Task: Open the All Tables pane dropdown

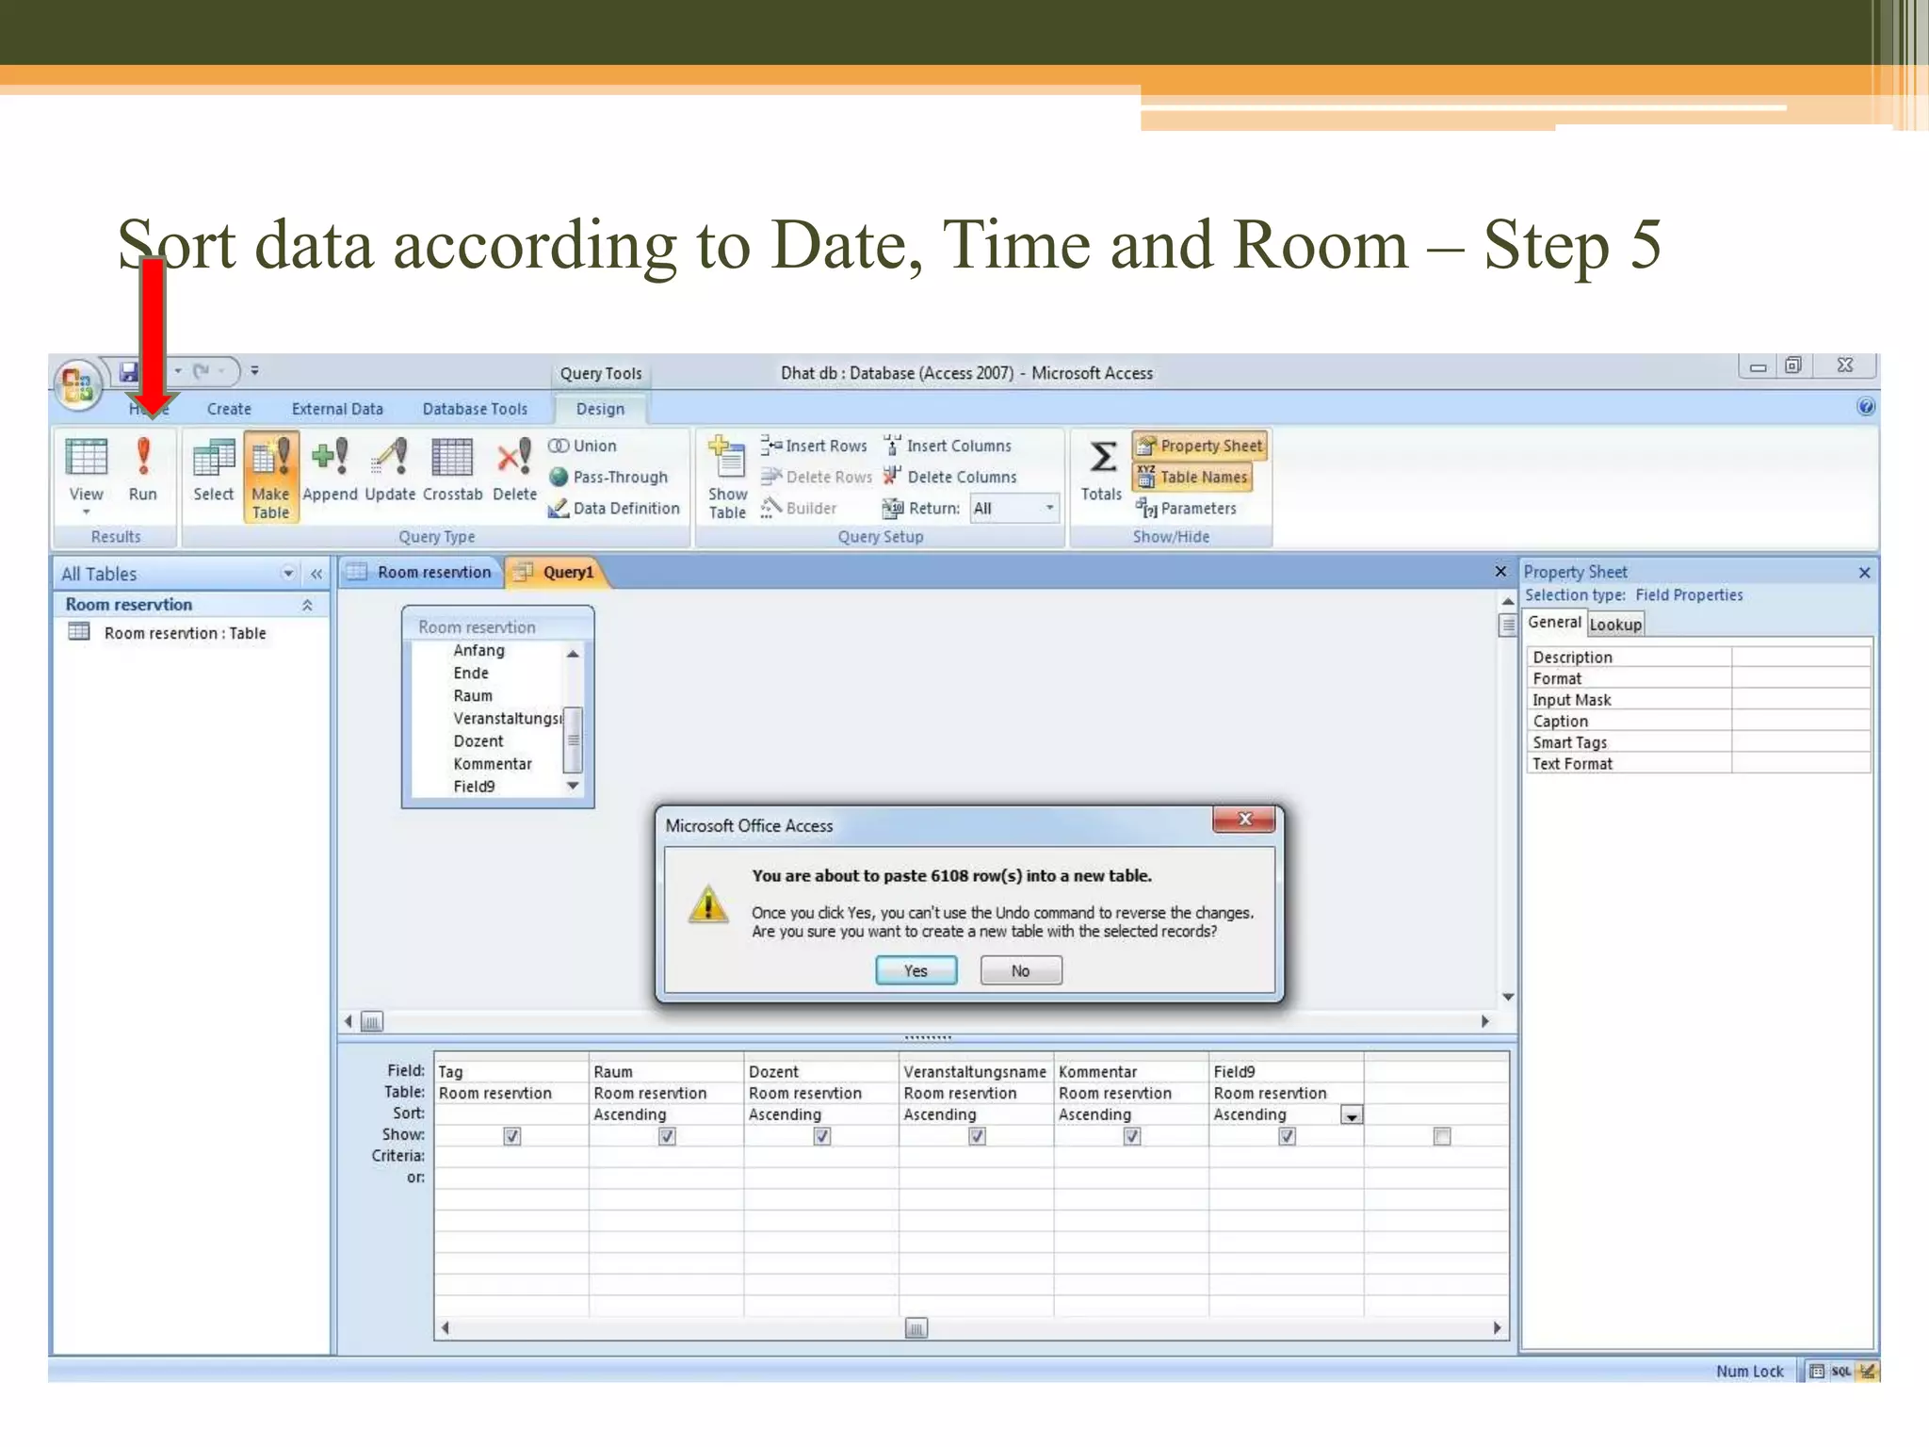Action: pyautogui.click(x=288, y=573)
